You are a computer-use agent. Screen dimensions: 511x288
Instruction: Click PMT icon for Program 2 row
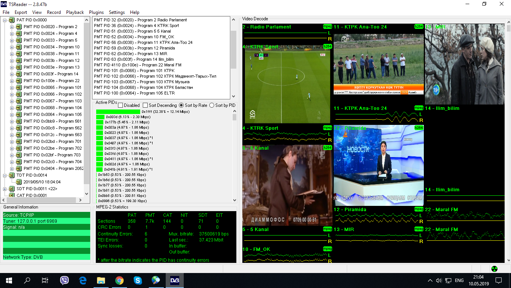(x=19, y=27)
